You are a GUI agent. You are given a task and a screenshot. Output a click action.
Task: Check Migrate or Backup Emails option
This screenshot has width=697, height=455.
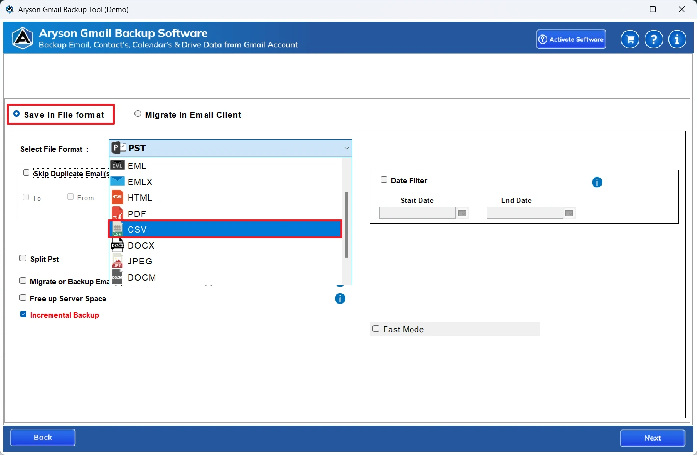click(x=23, y=281)
